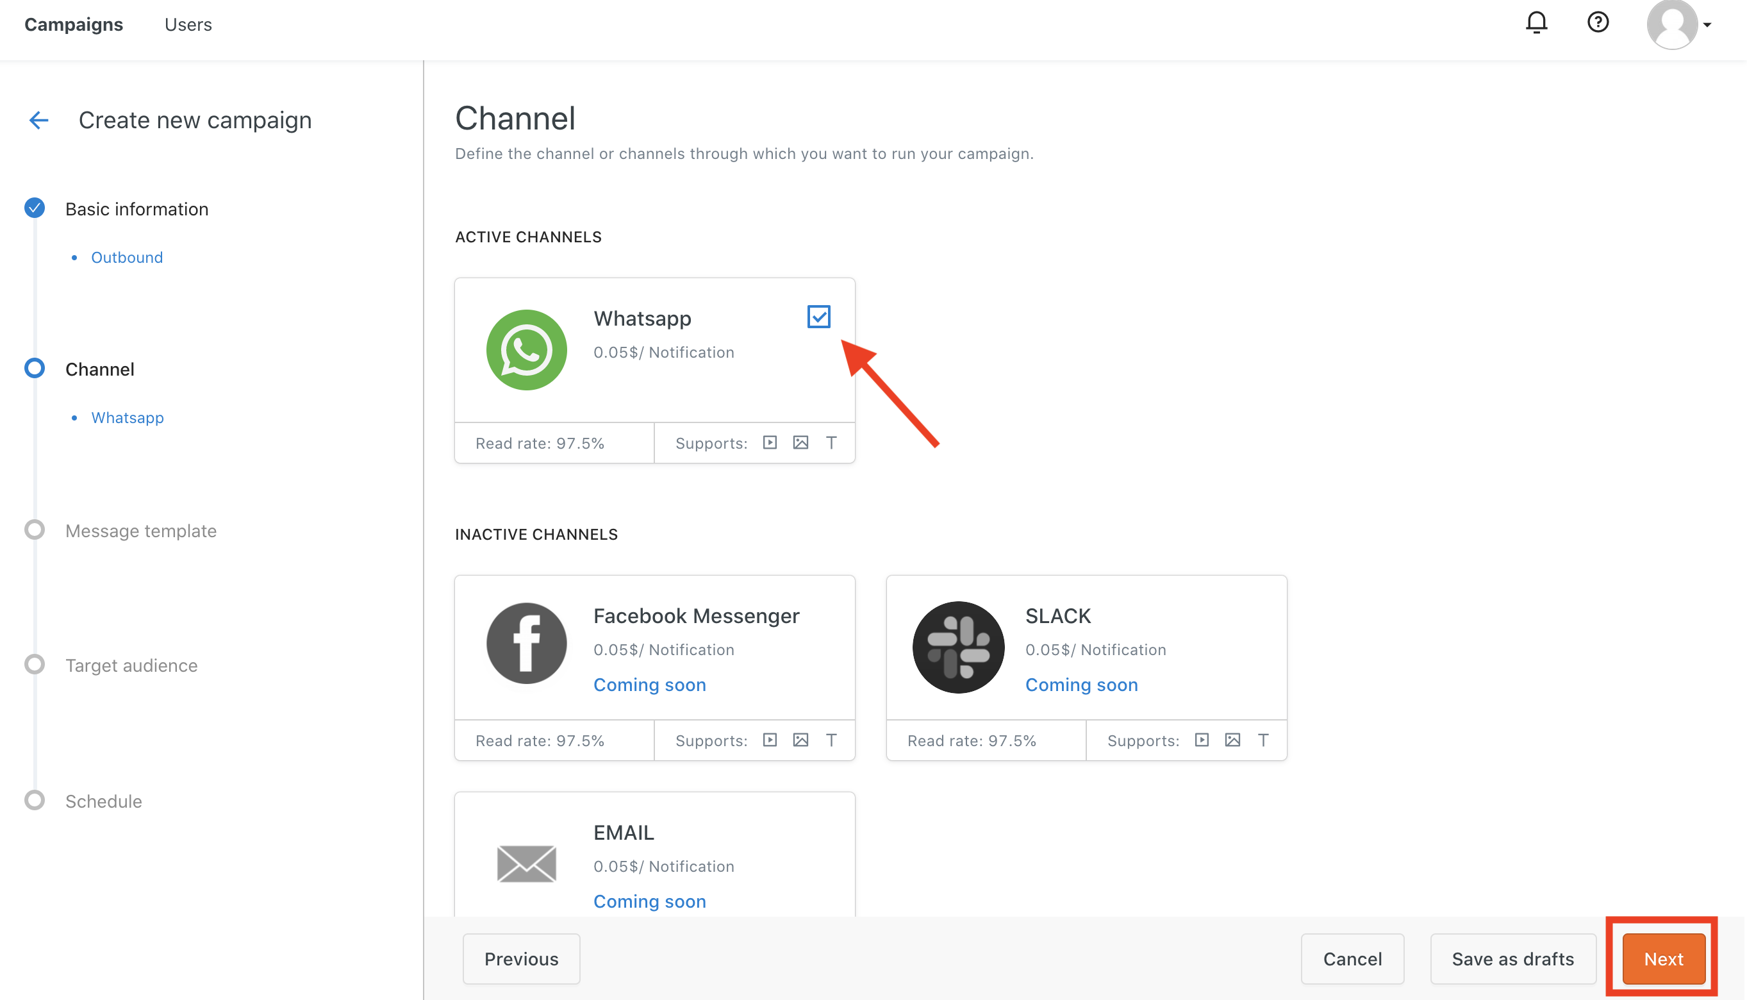The height and width of the screenshot is (1000, 1747).
Task: Click the Message template step circle
Action: click(x=35, y=529)
